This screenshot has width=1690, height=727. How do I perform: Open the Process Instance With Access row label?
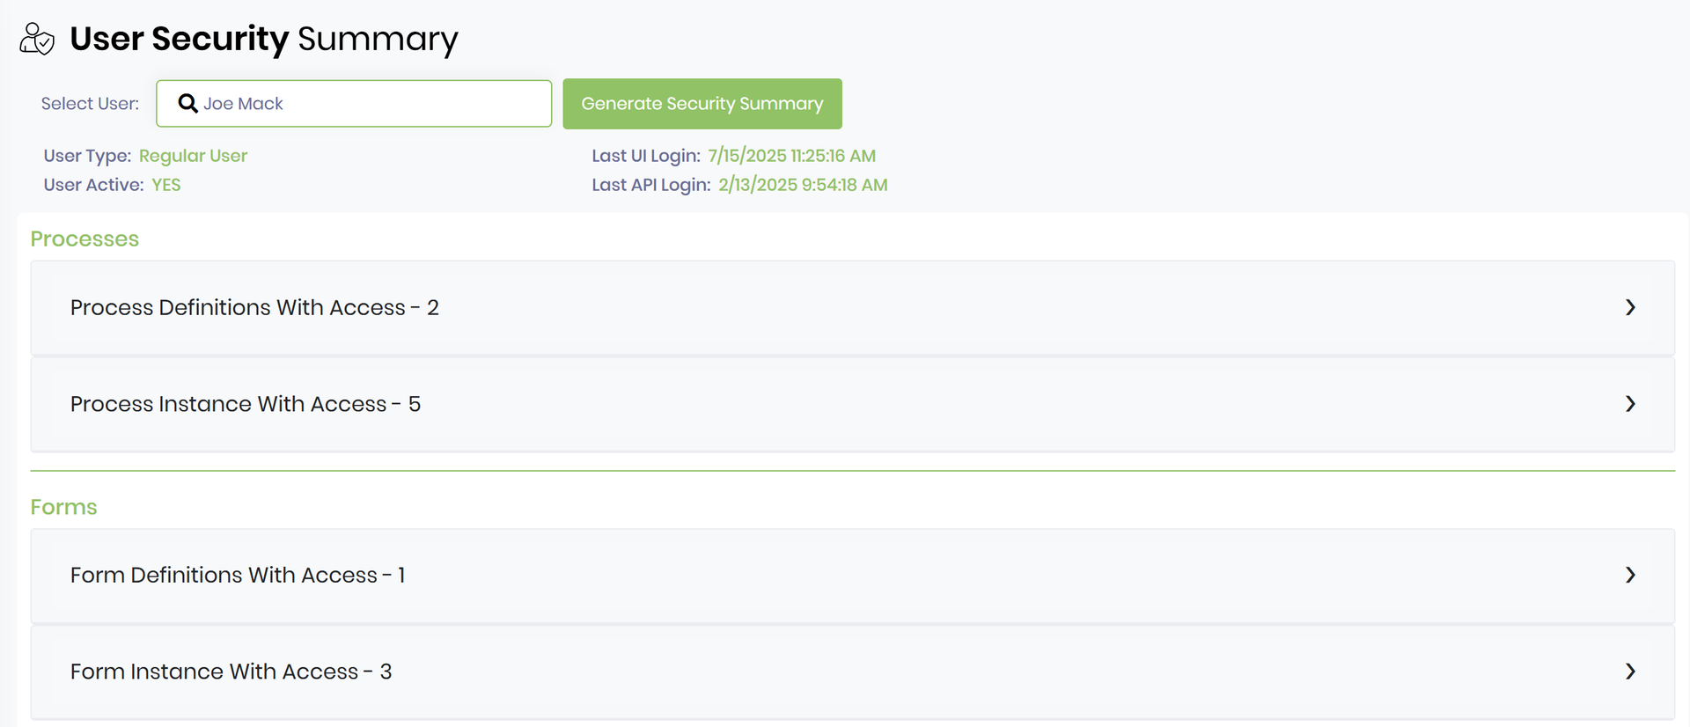click(246, 404)
